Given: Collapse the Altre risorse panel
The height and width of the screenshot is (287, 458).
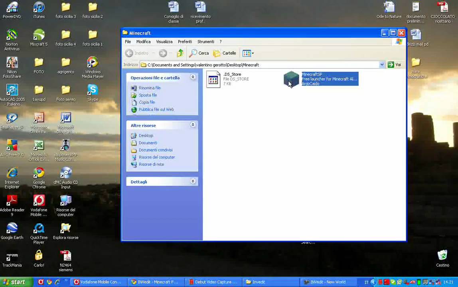Looking at the screenshot, I should [193, 125].
